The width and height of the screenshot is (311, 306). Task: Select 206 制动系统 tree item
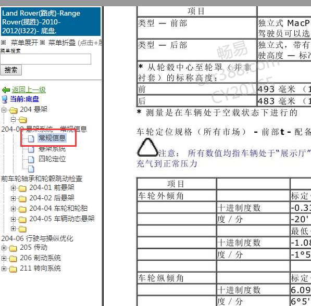point(40,258)
